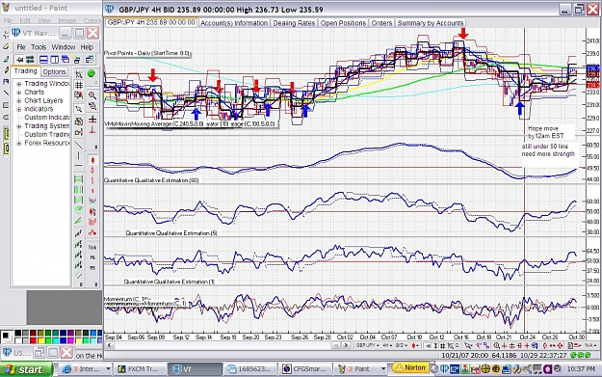Pick the red color swatch in Paint palette
The image size is (602, 377).
coord(33,340)
